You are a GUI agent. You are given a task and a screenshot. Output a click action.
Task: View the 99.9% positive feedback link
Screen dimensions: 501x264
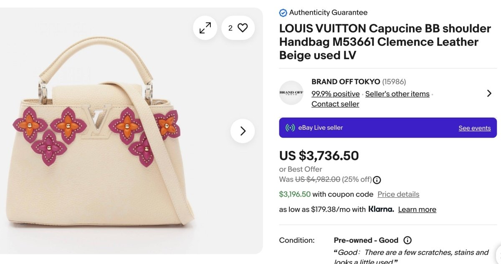pyautogui.click(x=335, y=94)
